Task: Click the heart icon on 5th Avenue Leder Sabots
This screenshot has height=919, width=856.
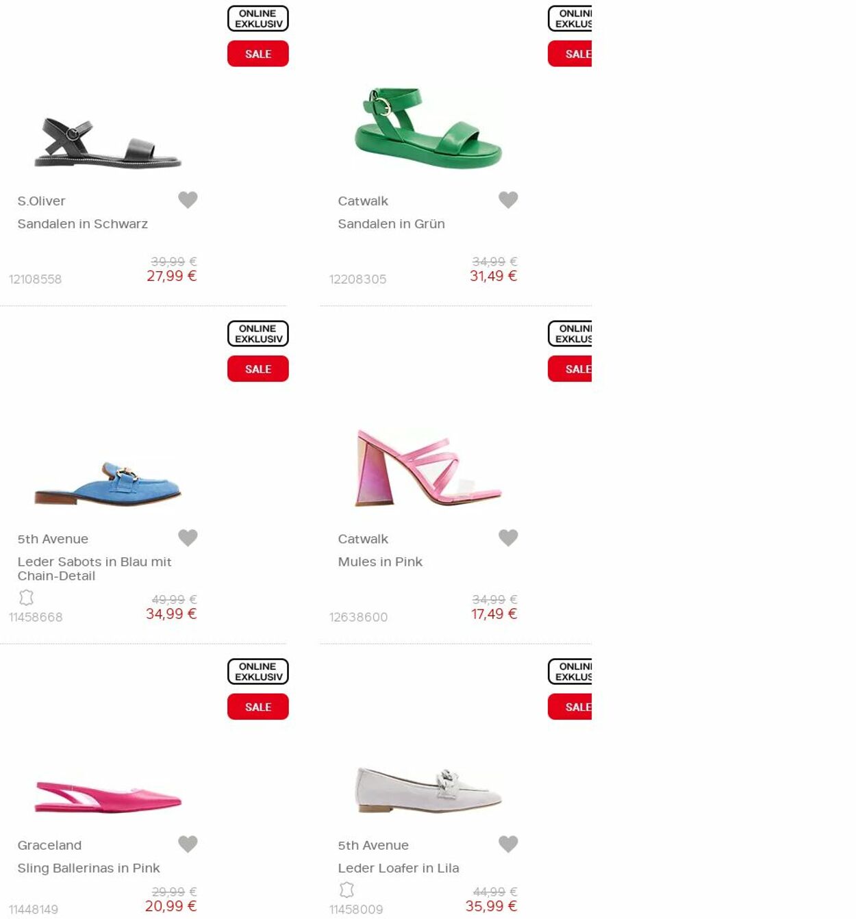Action: (x=188, y=538)
